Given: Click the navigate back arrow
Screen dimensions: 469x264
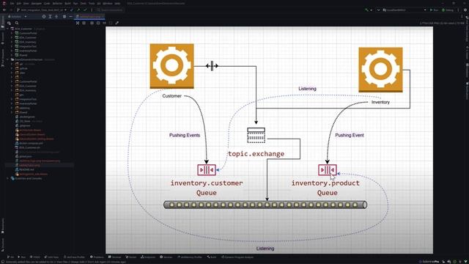Looking at the screenshot, I should point(4,10).
